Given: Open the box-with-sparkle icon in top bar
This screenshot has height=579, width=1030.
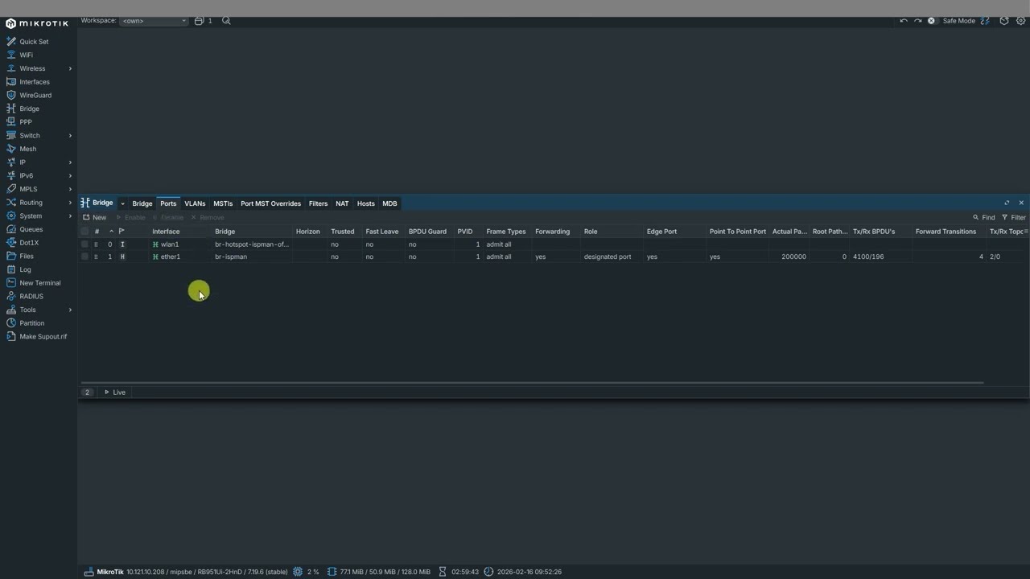Looking at the screenshot, I should [1004, 21].
